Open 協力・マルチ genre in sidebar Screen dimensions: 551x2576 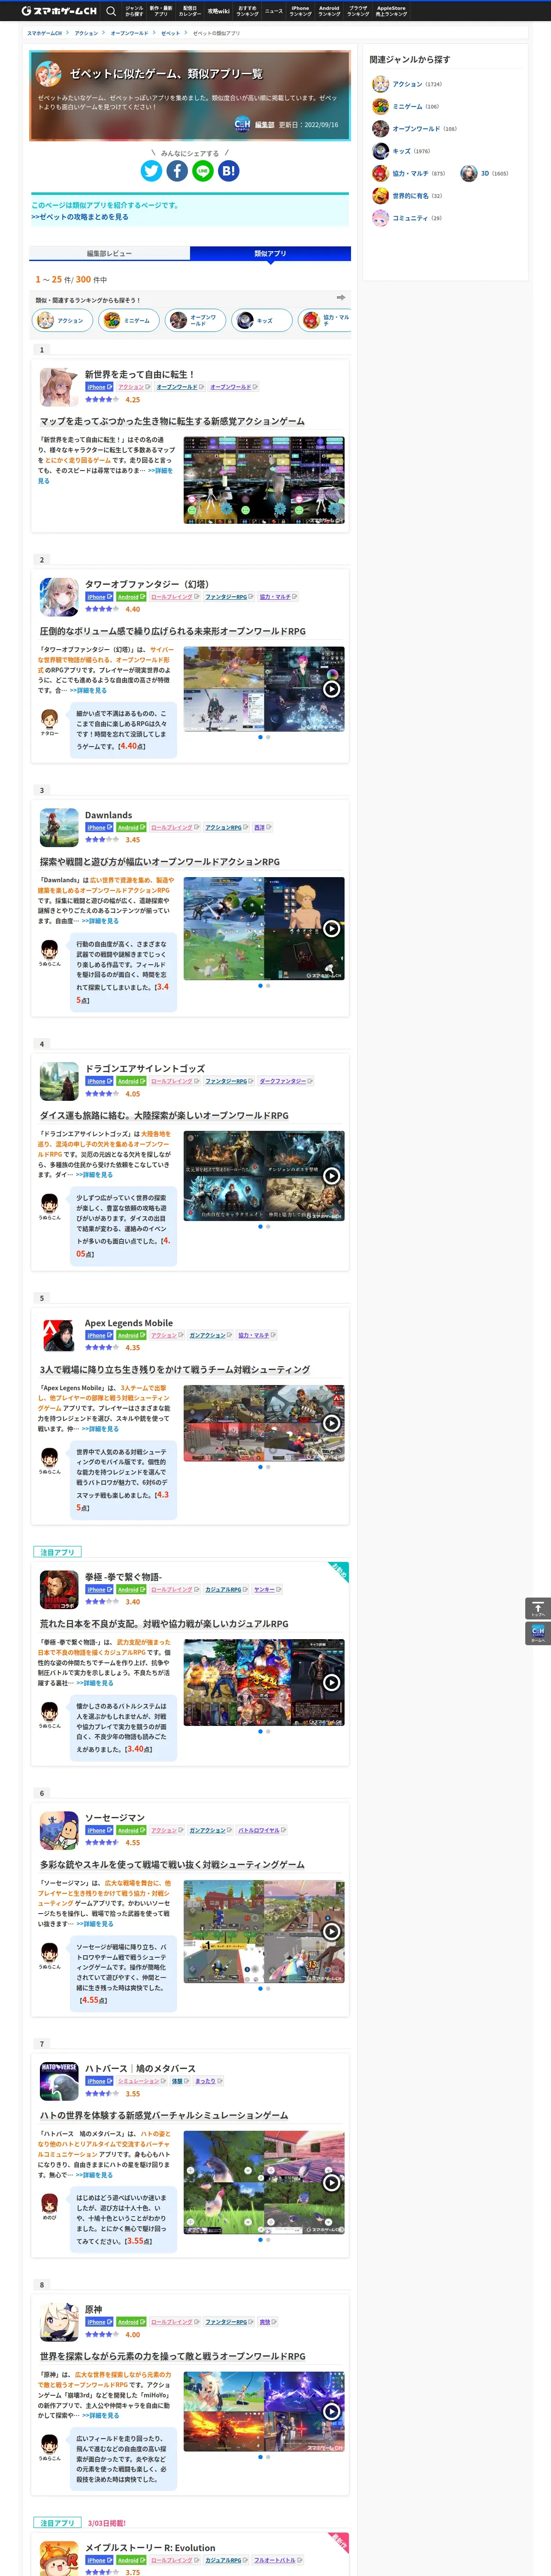pos(409,173)
